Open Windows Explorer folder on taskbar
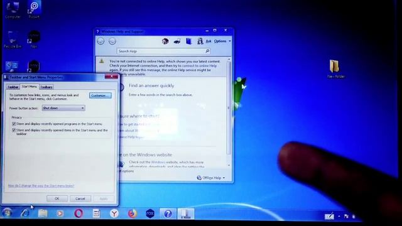The height and width of the screenshot is (226, 402). coord(43,213)
